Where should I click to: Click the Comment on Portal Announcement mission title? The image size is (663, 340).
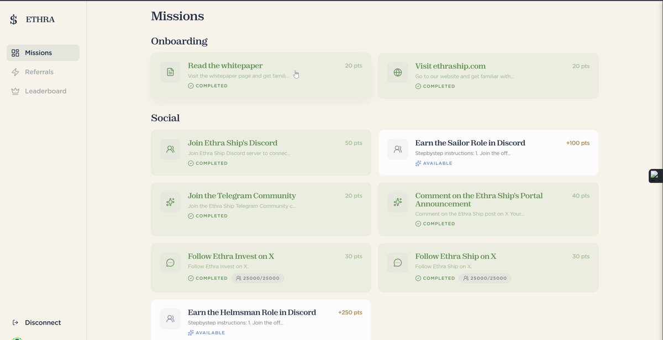click(x=479, y=200)
